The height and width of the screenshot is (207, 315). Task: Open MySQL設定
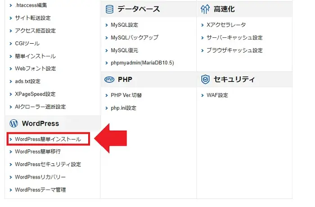[x=125, y=25]
